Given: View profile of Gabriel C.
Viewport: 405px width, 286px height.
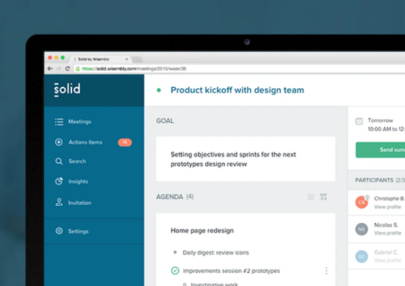Looking at the screenshot, I should (387, 260).
